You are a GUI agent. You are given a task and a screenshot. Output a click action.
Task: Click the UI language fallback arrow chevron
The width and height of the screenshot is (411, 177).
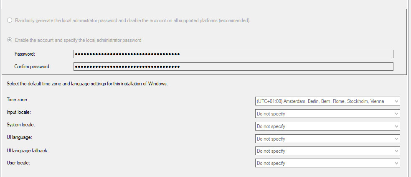pos(396,151)
